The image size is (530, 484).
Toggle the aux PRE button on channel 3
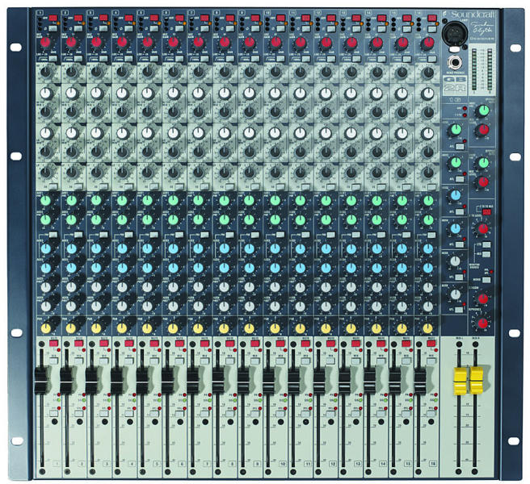103,234
